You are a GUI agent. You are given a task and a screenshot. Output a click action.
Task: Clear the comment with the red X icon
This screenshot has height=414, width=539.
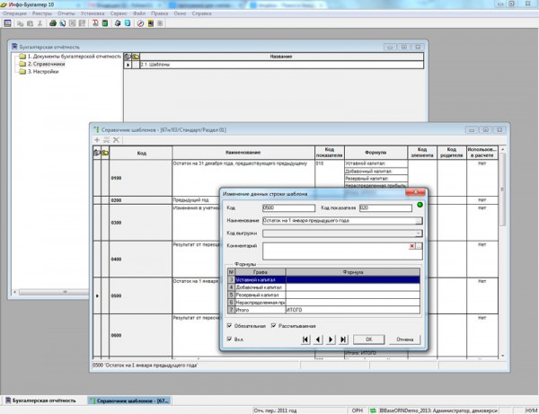pos(411,245)
